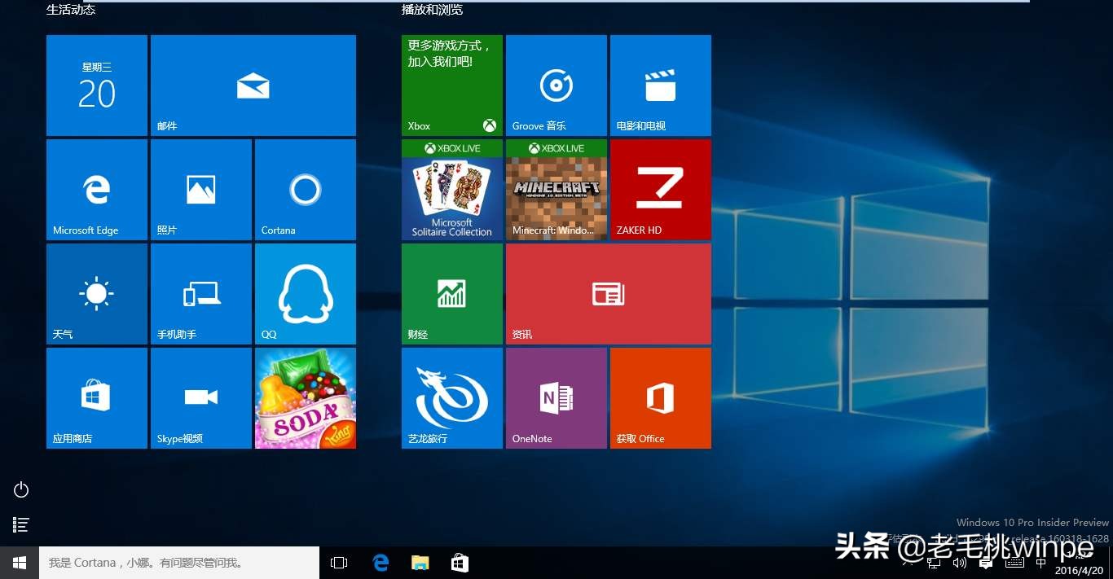The height and width of the screenshot is (579, 1113).
Task: Launch OneNote from the Start menu
Action: click(x=556, y=397)
